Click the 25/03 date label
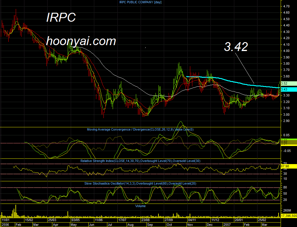Screen dimensions: 297x227 pyautogui.click(x=52, y=220)
